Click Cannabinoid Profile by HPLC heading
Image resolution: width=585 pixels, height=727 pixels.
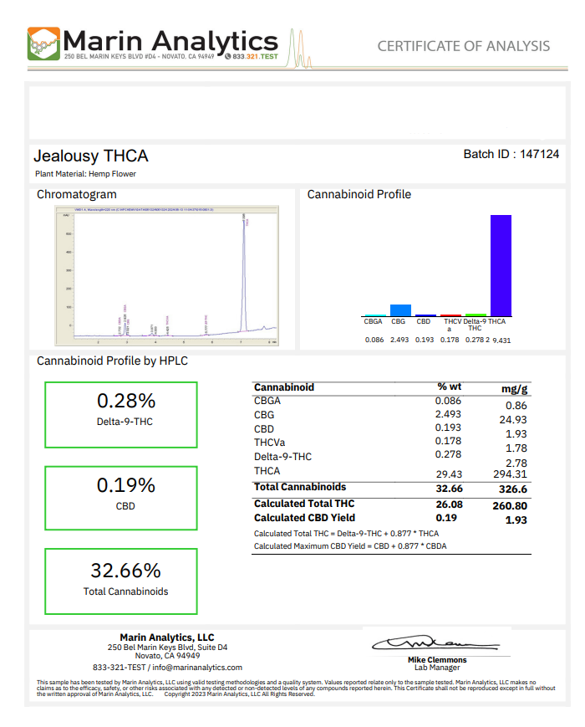pyautogui.click(x=113, y=361)
